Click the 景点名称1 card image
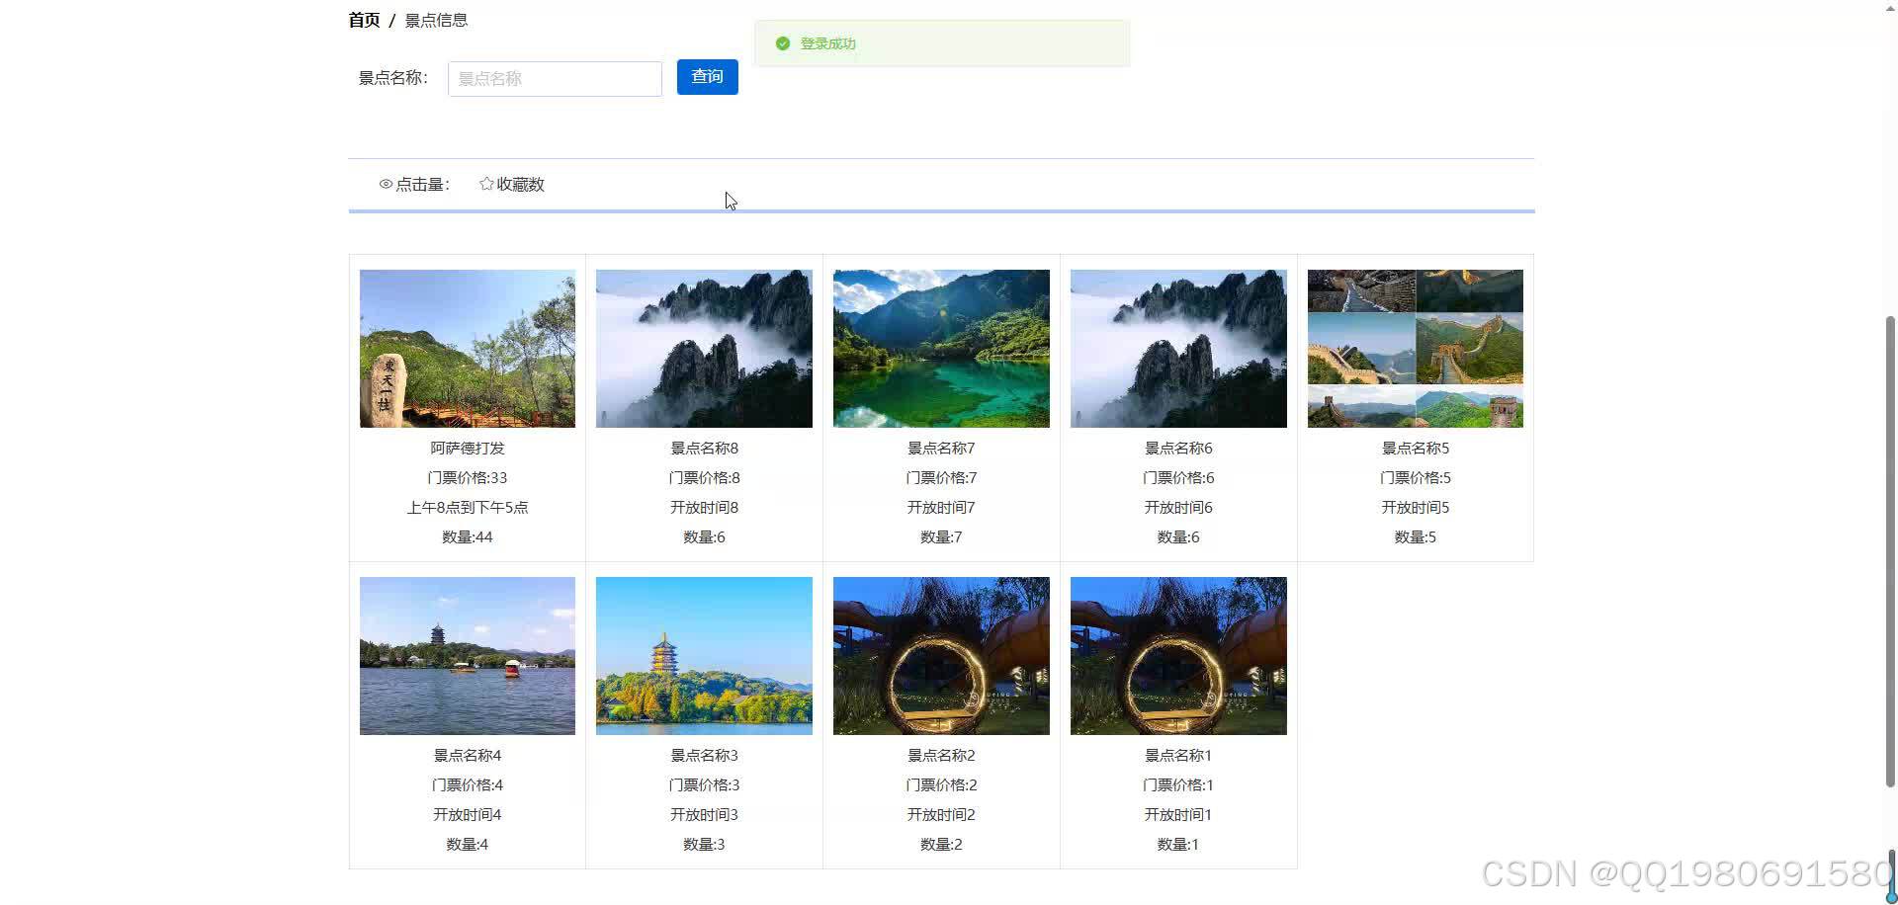This screenshot has width=1898, height=905. (x=1177, y=655)
